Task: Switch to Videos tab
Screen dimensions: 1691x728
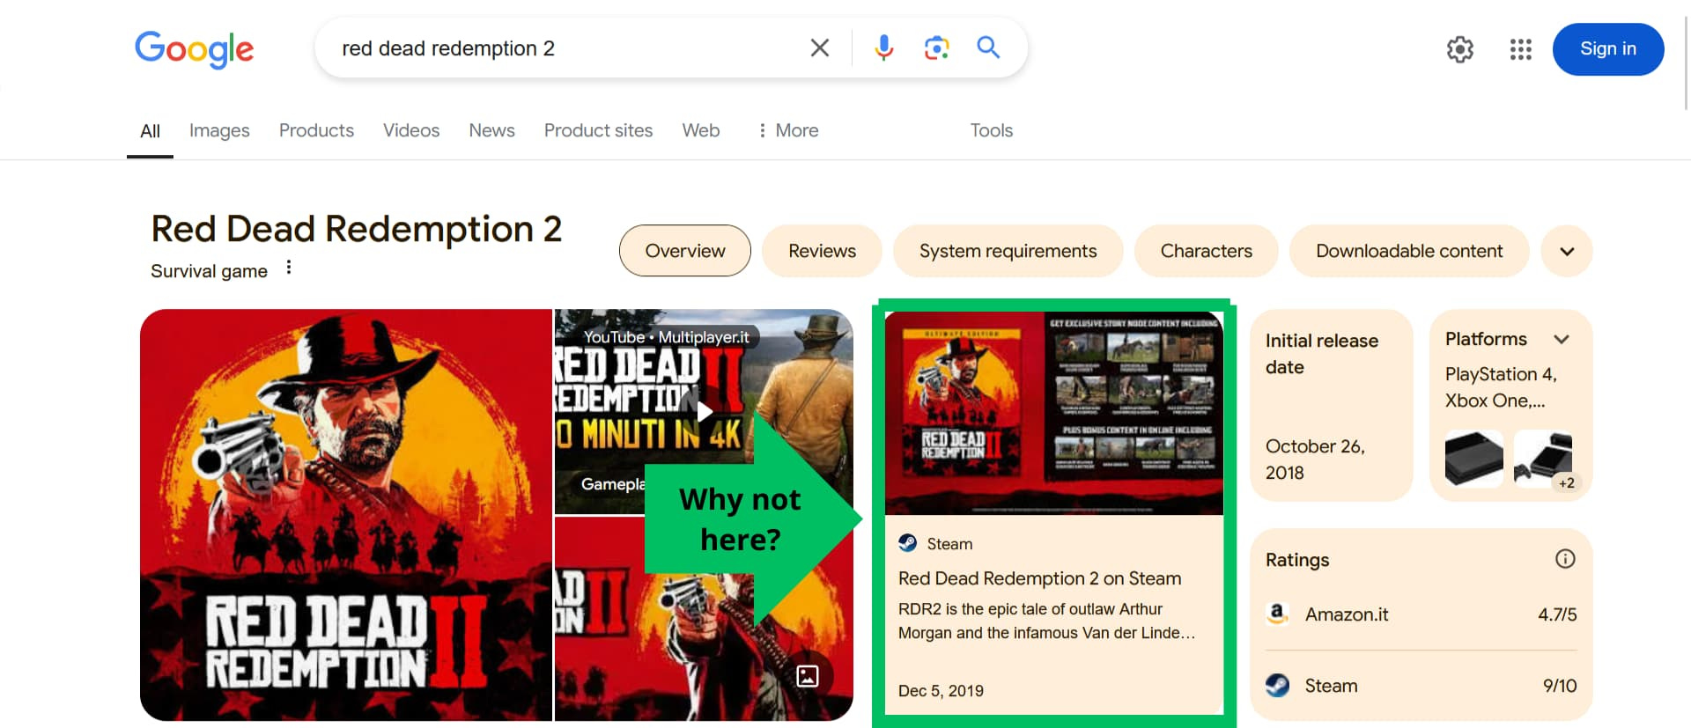Action: pos(411,130)
